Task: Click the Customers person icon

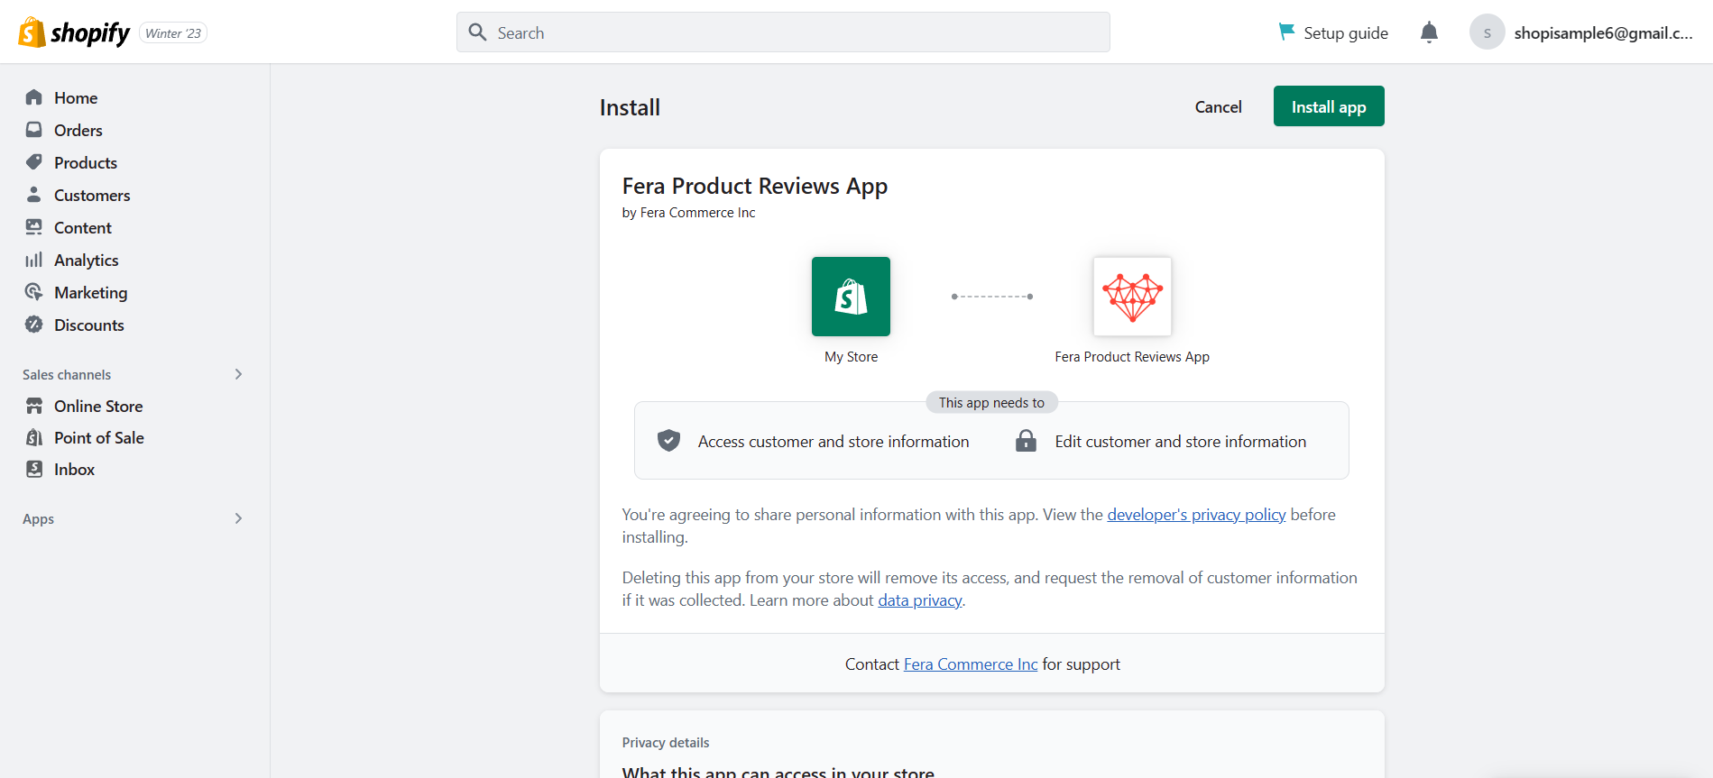Action: (34, 195)
